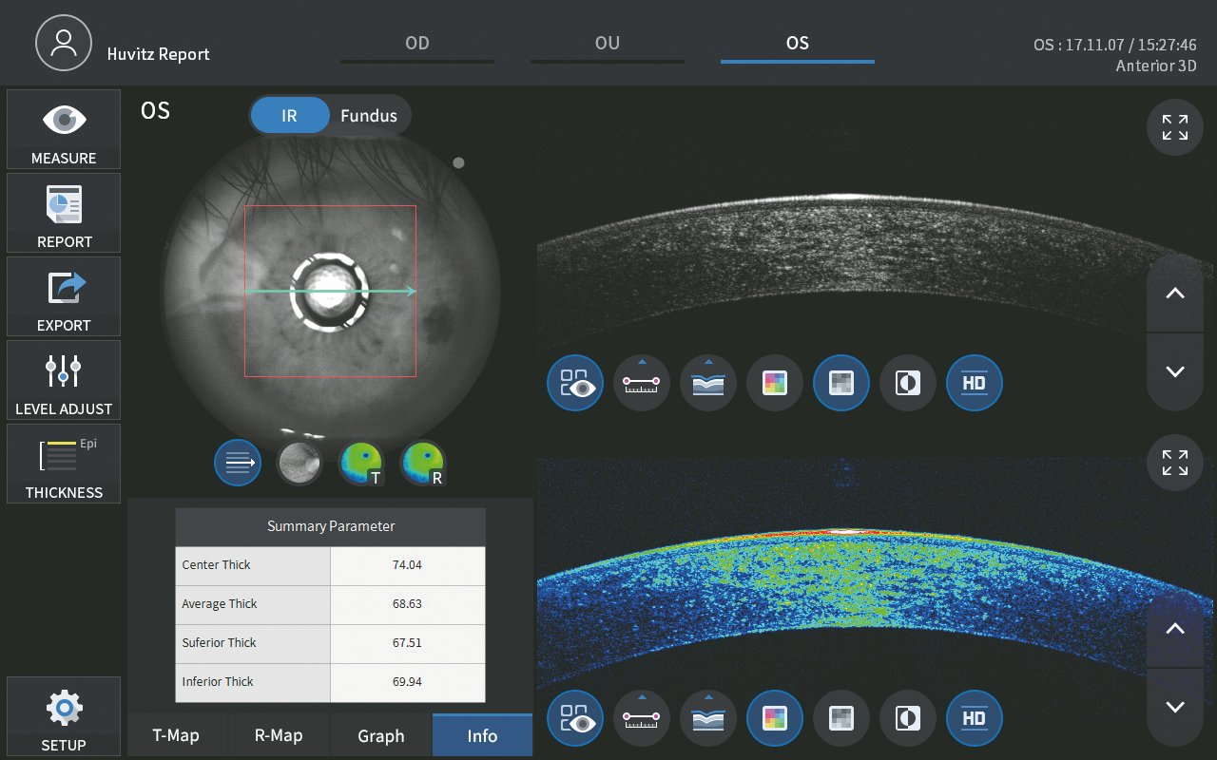Click the caliper measurement tool in upper toolbar
This screenshot has width=1217, height=760.
[x=642, y=383]
